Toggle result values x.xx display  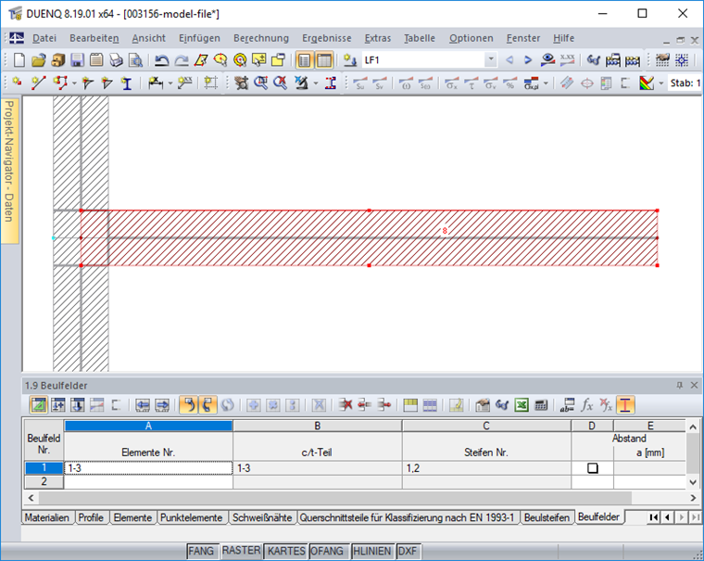tap(567, 59)
